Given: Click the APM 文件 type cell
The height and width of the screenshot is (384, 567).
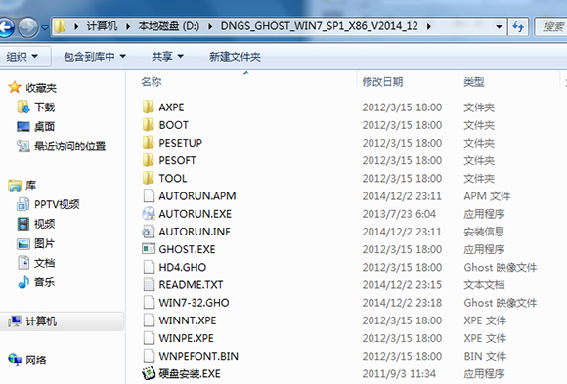Looking at the screenshot, I should [487, 196].
